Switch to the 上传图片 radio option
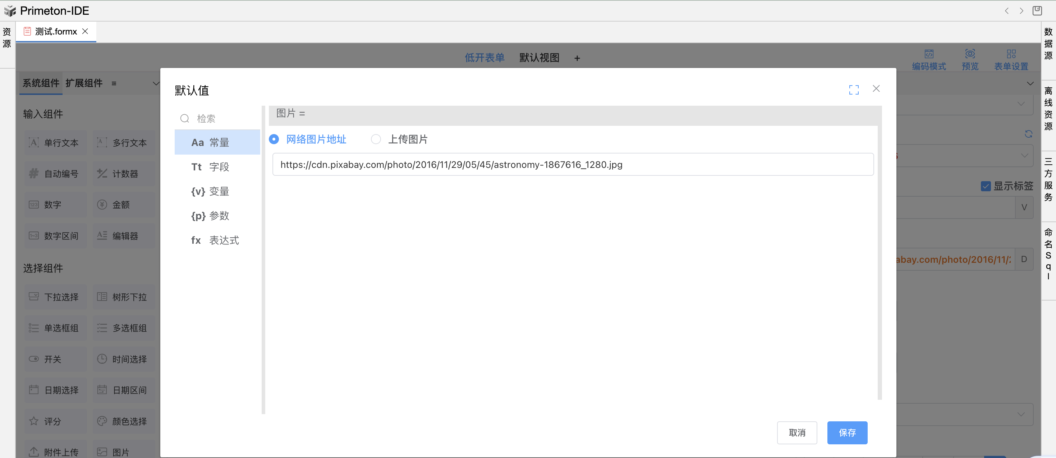The width and height of the screenshot is (1056, 458). [376, 139]
